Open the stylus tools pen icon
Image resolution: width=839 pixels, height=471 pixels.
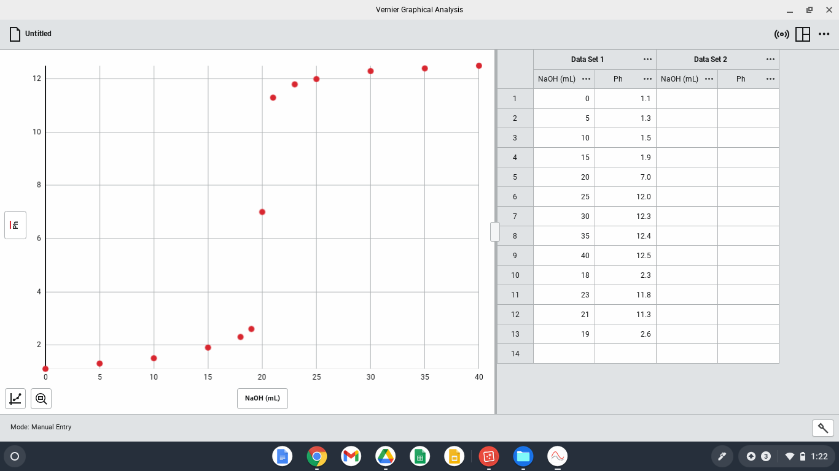[722, 456]
